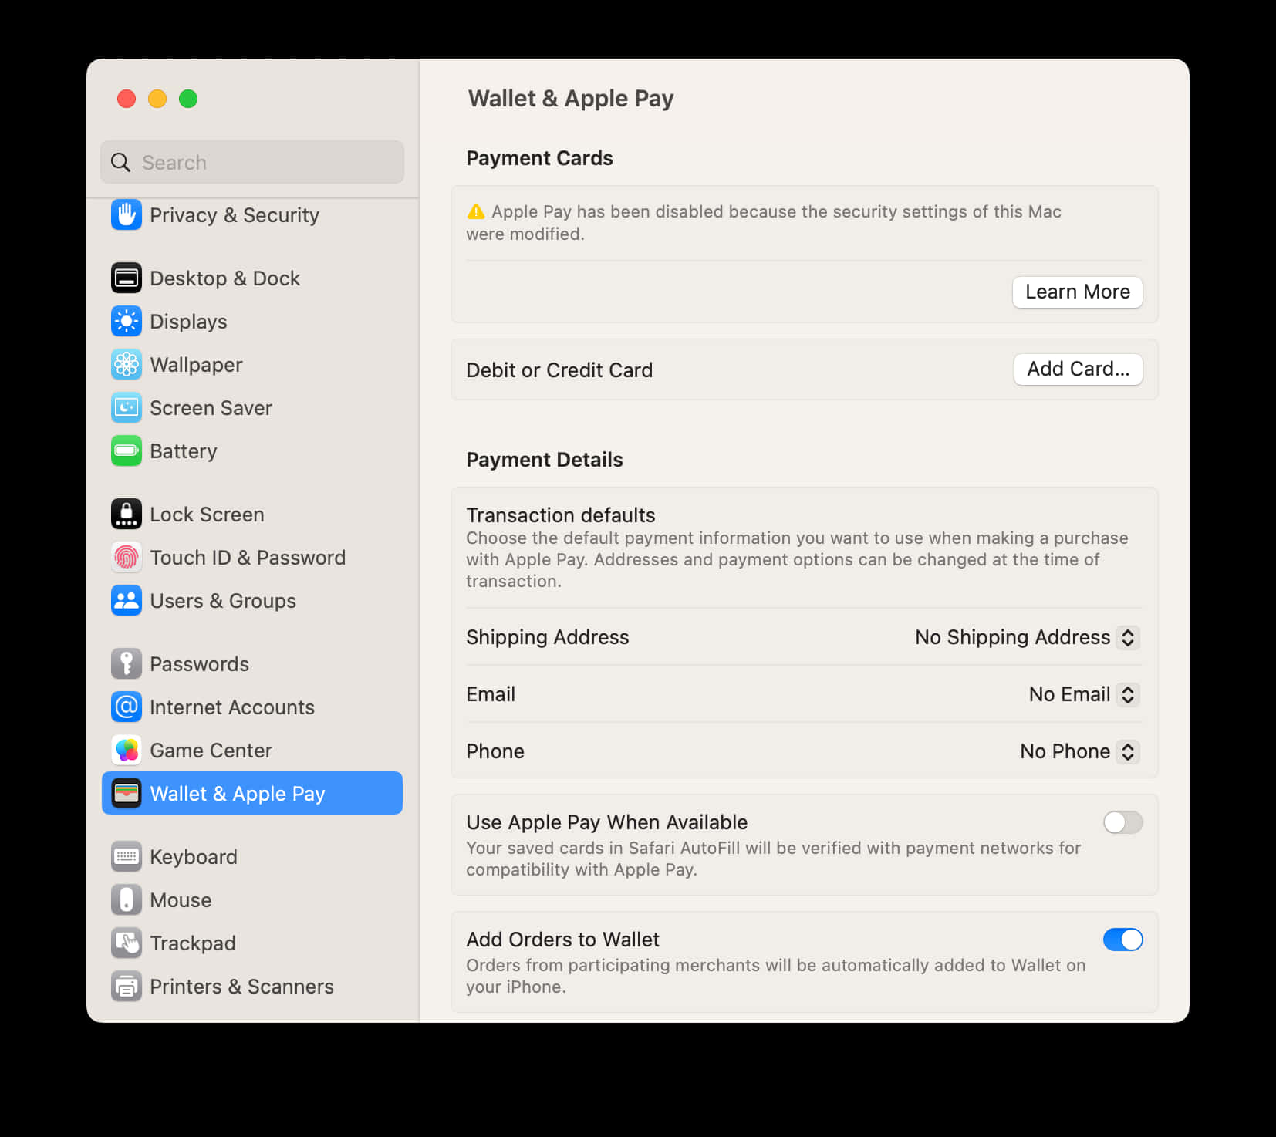
Task: Click the Wallet & Apple Pay title
Action: tap(571, 99)
